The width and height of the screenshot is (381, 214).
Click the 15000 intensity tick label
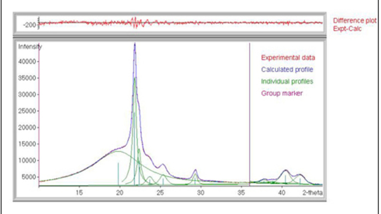27,144
